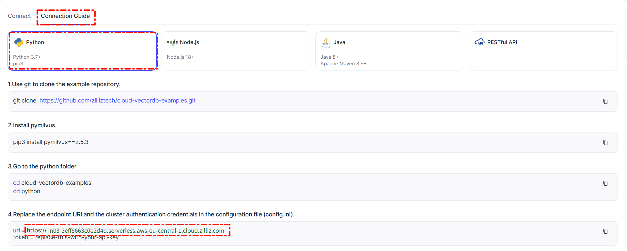Copy the uri and token config

605,231
